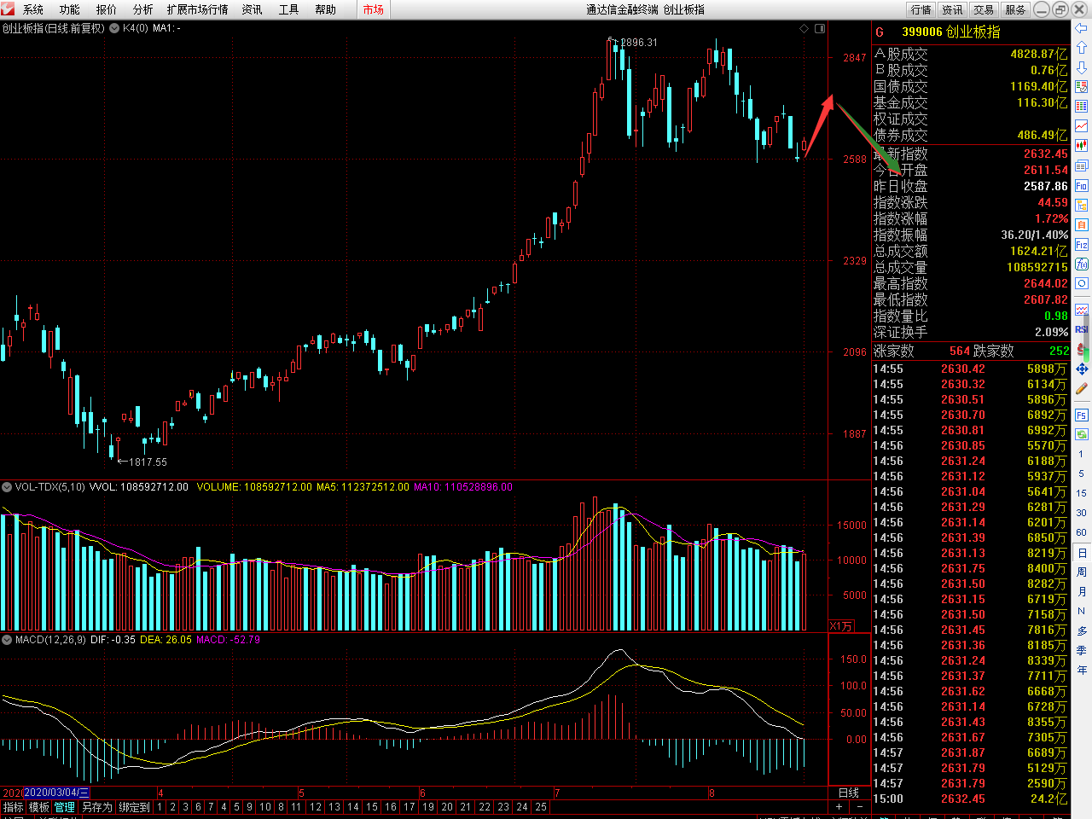Click the 交易 button in title bar
Viewport: 1092px width, 819px height.
tap(985, 9)
